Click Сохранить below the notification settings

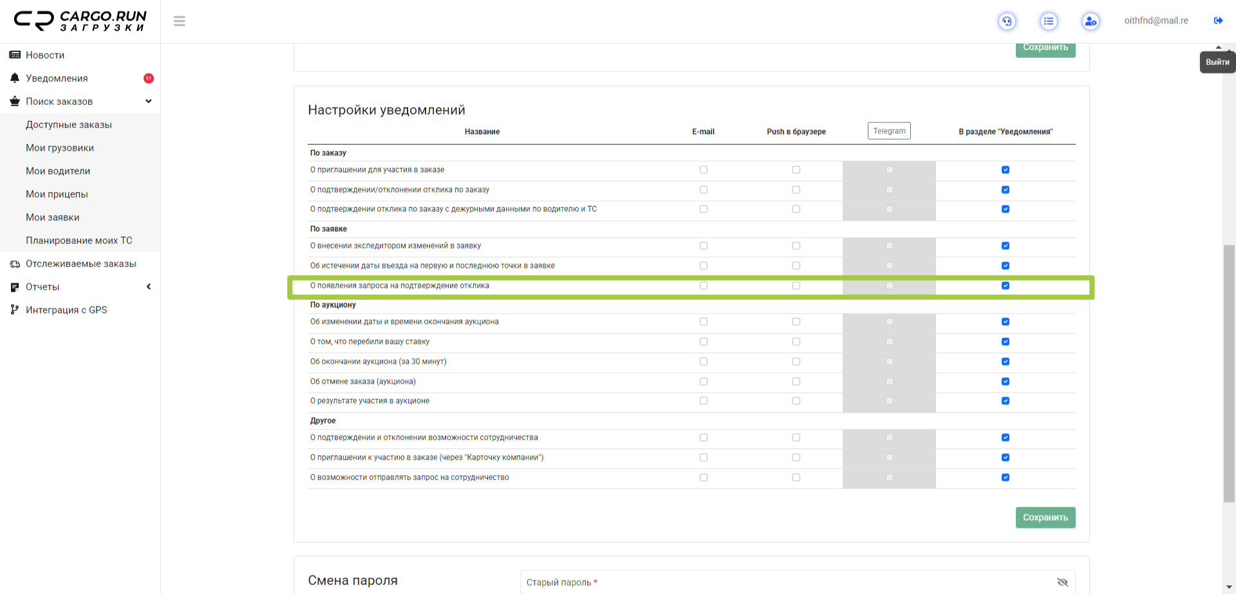tap(1045, 517)
